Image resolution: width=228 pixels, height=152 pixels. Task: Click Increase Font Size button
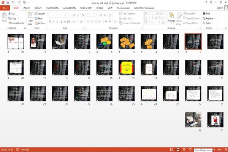click(x=74, y=15)
